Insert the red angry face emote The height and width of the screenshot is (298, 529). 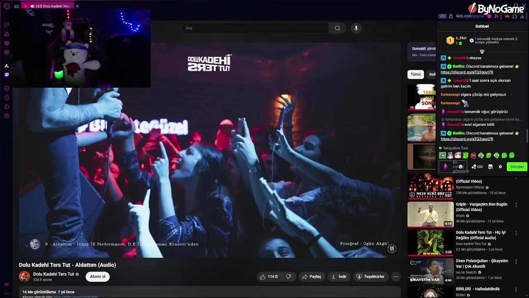point(473,156)
